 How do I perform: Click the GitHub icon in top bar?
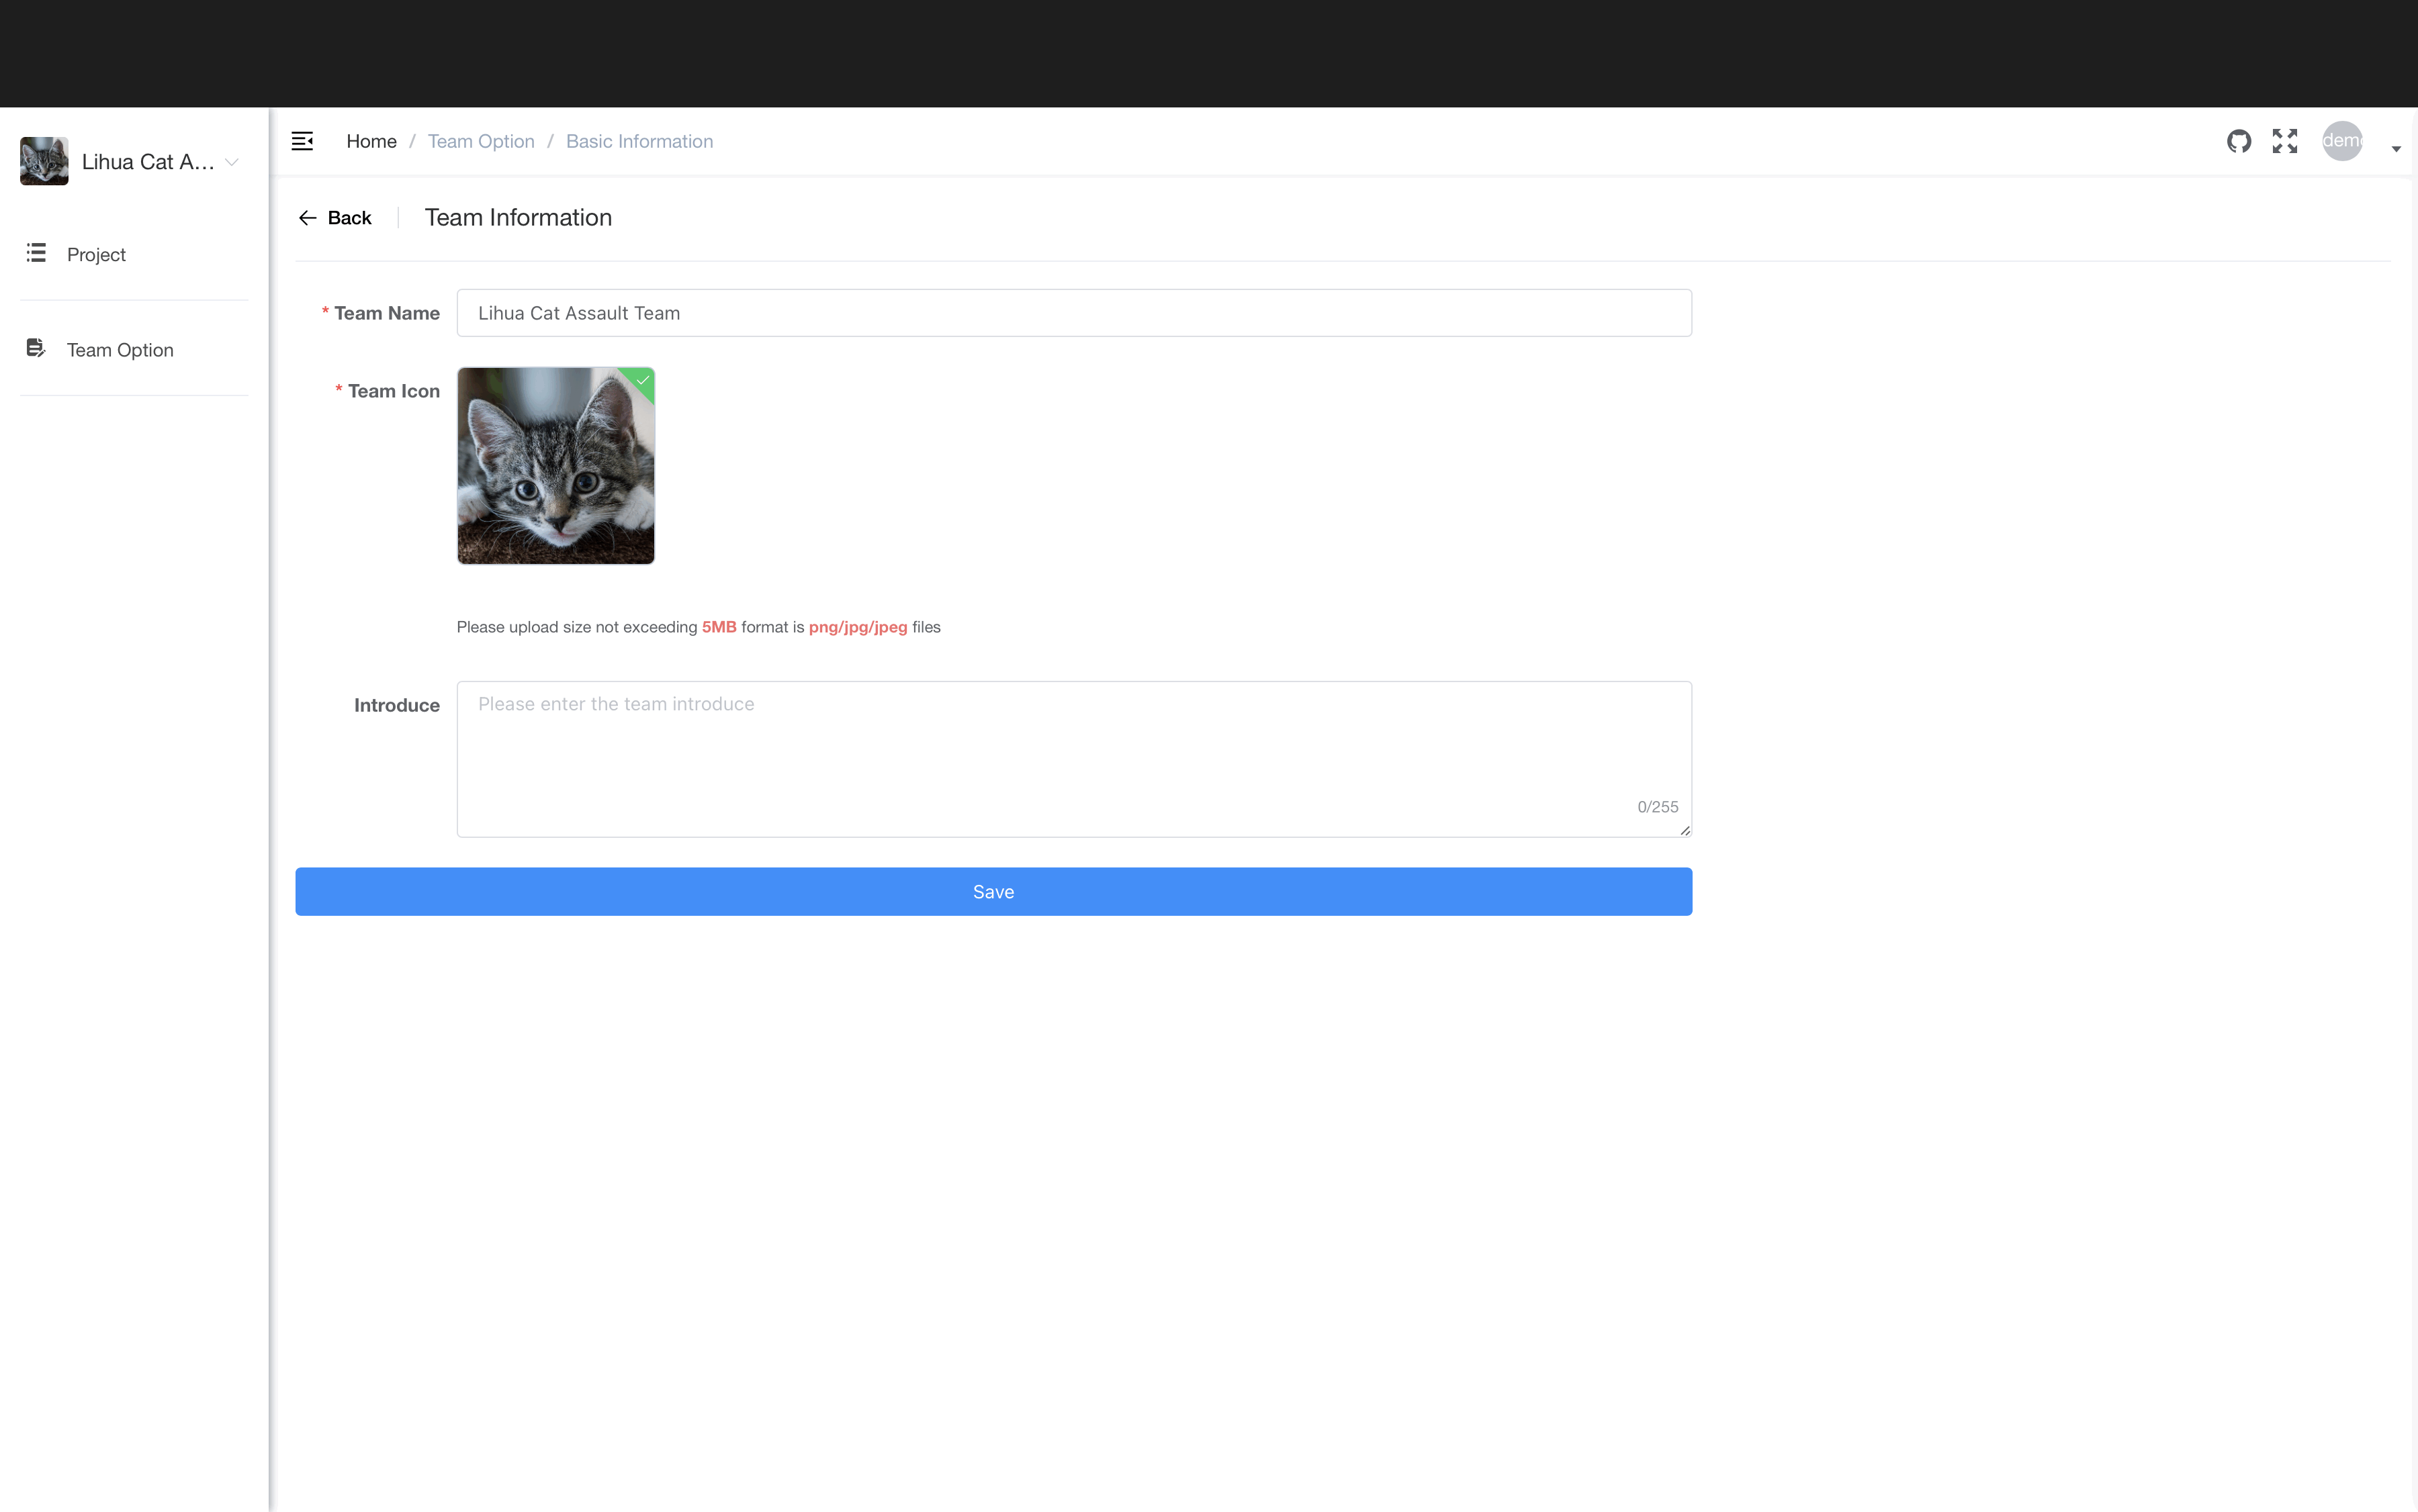click(2240, 141)
